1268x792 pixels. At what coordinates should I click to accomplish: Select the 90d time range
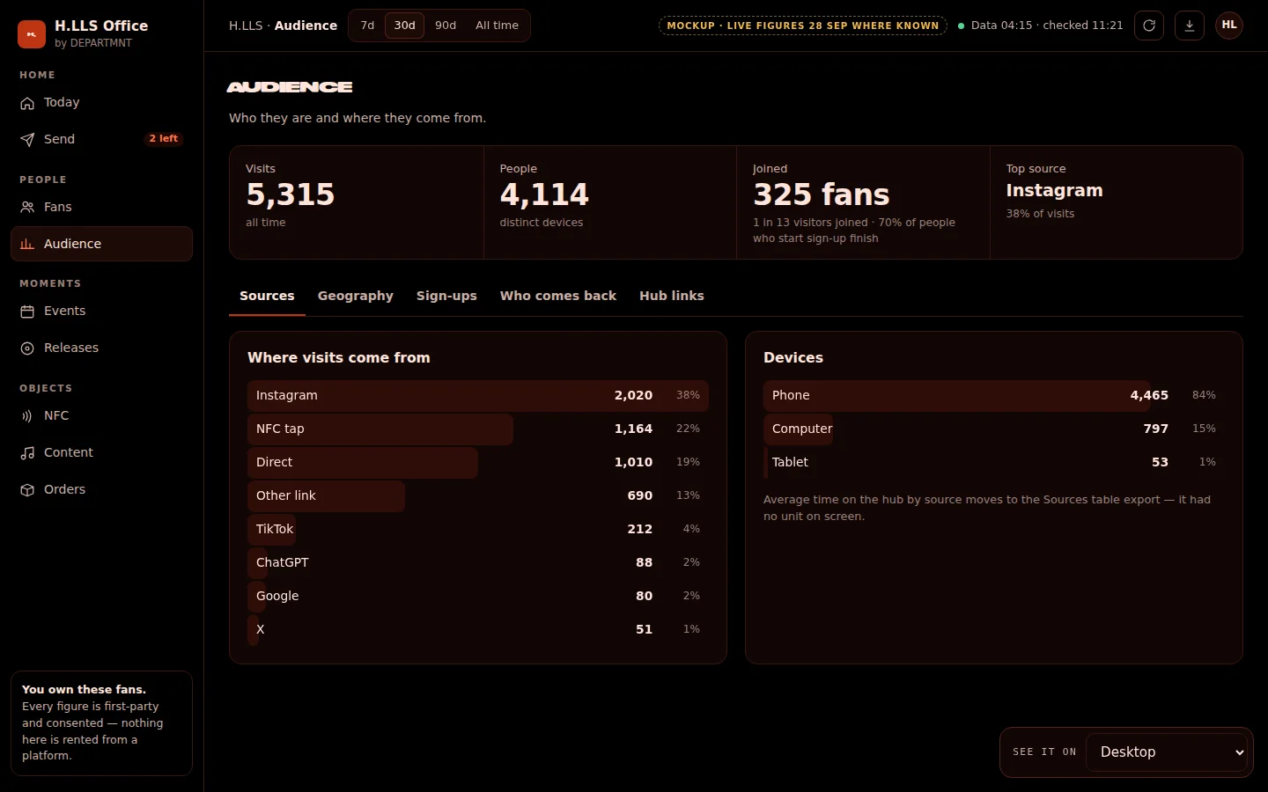(446, 26)
